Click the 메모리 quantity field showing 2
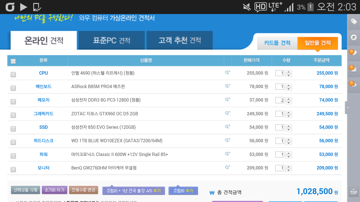The image size is (360, 202). tap(280, 100)
